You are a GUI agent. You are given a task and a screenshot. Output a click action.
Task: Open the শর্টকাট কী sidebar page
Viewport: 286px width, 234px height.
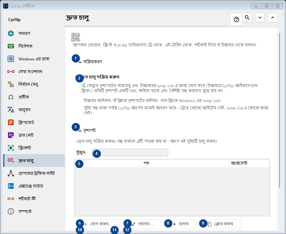pos(34,199)
